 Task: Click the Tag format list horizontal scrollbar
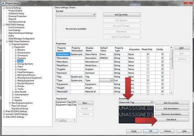click(66, 120)
